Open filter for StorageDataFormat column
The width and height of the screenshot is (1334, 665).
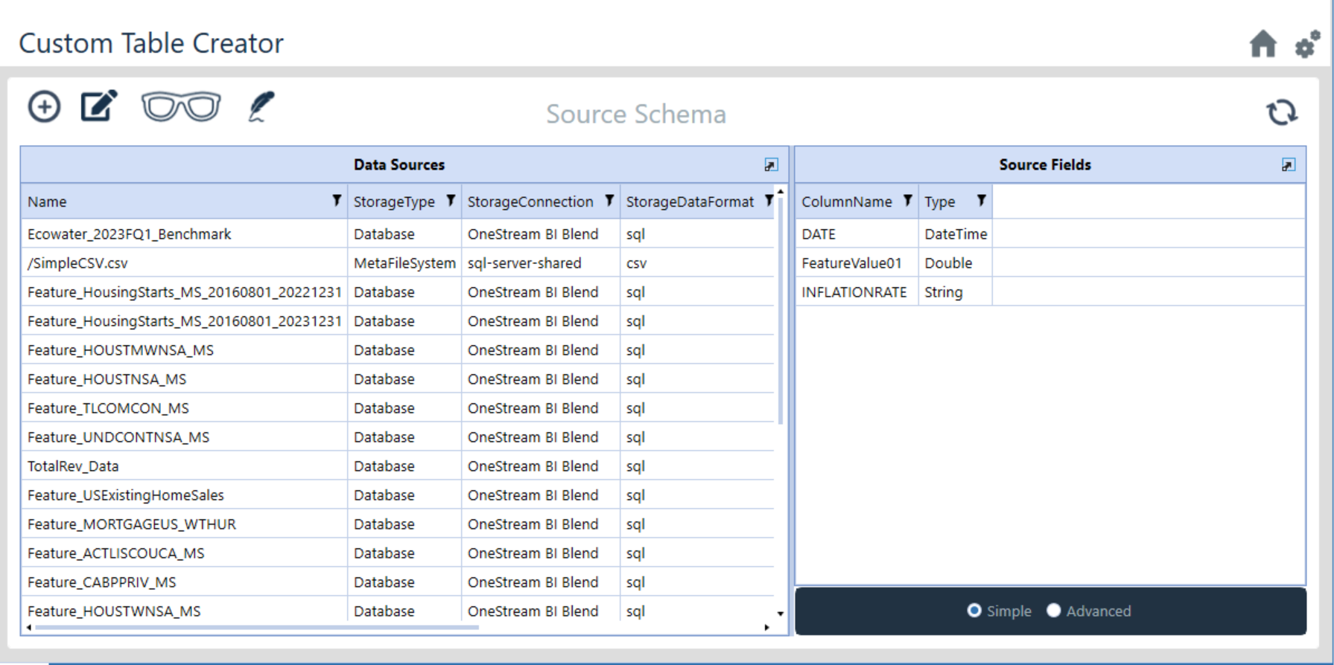[769, 201]
